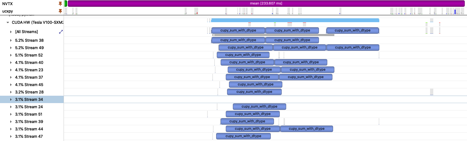This screenshot has height=141, width=467.
Task: Select third kernel in the [All Streams] row
Action: (x=353, y=31)
